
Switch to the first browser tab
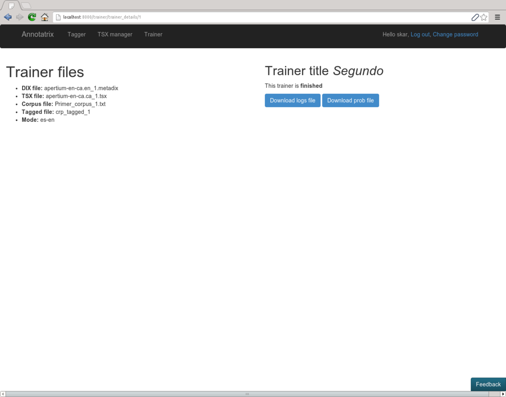(x=11, y=6)
